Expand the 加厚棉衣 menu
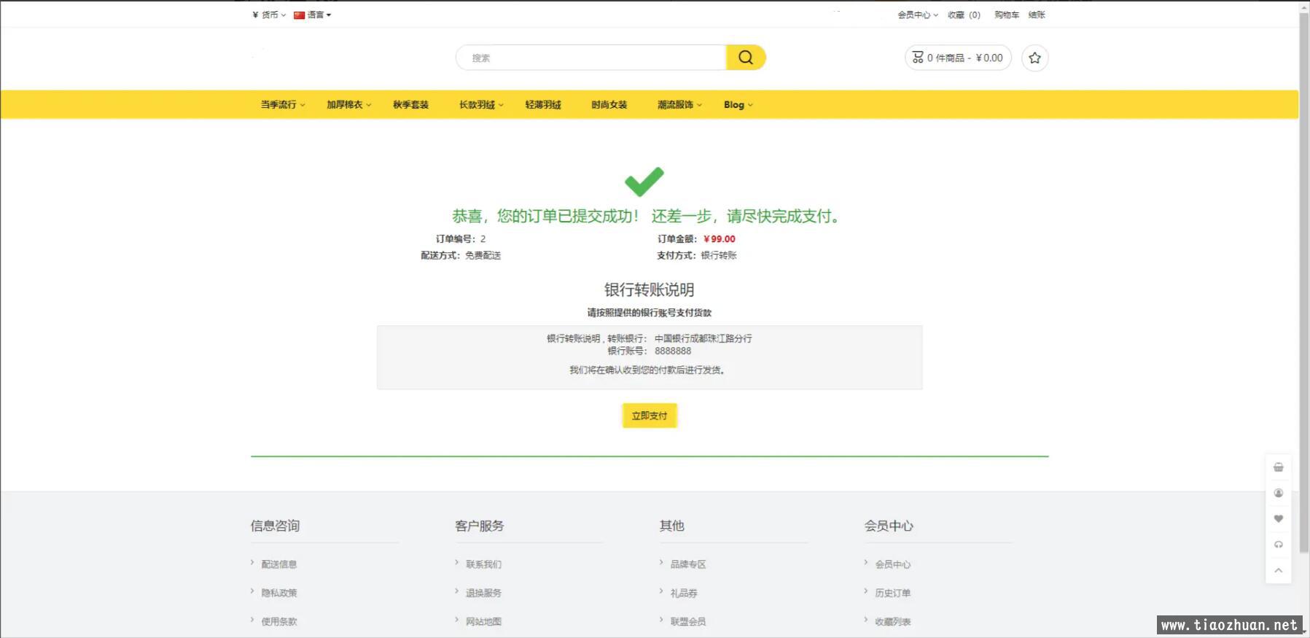The width and height of the screenshot is (1310, 638). (348, 105)
